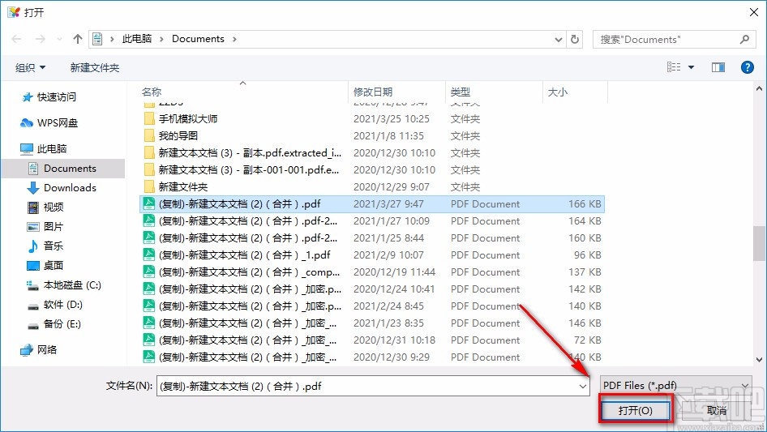Select PDF file dated 2020/12/24 10:41

(372, 289)
